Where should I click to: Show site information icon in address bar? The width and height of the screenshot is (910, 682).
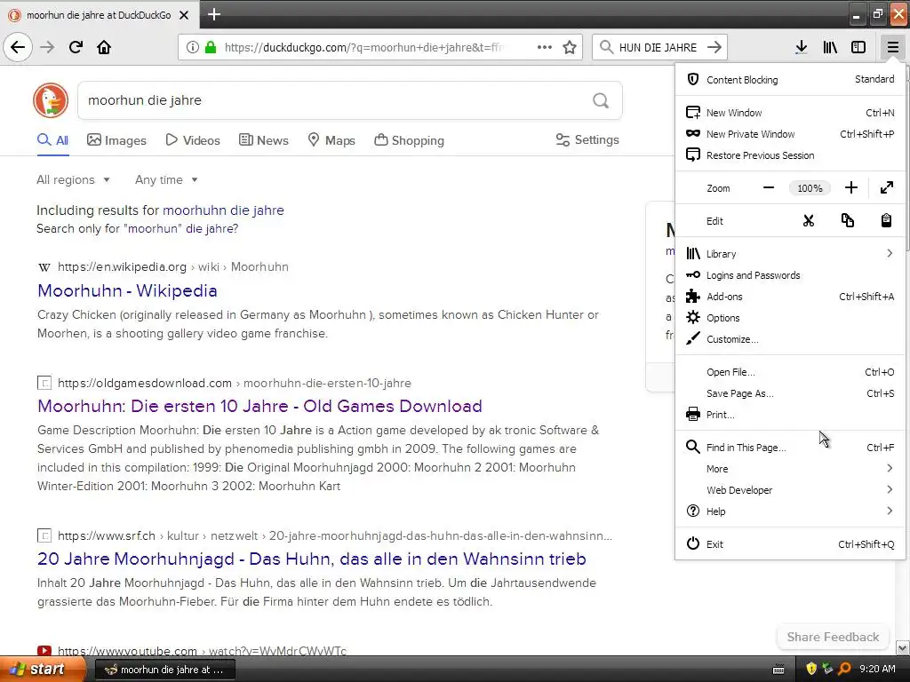coord(193,47)
